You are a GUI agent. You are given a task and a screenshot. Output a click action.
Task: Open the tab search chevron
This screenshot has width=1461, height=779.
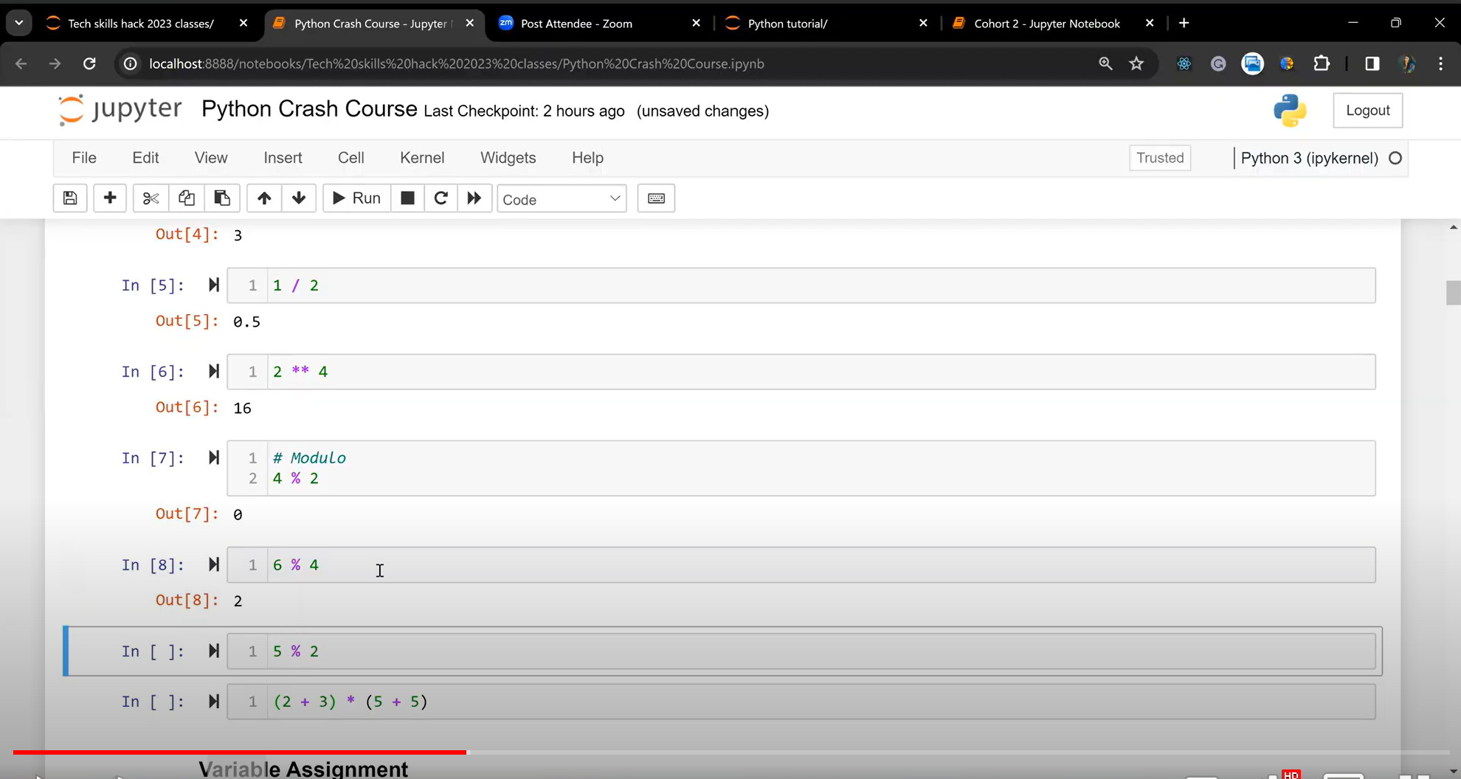pos(18,22)
